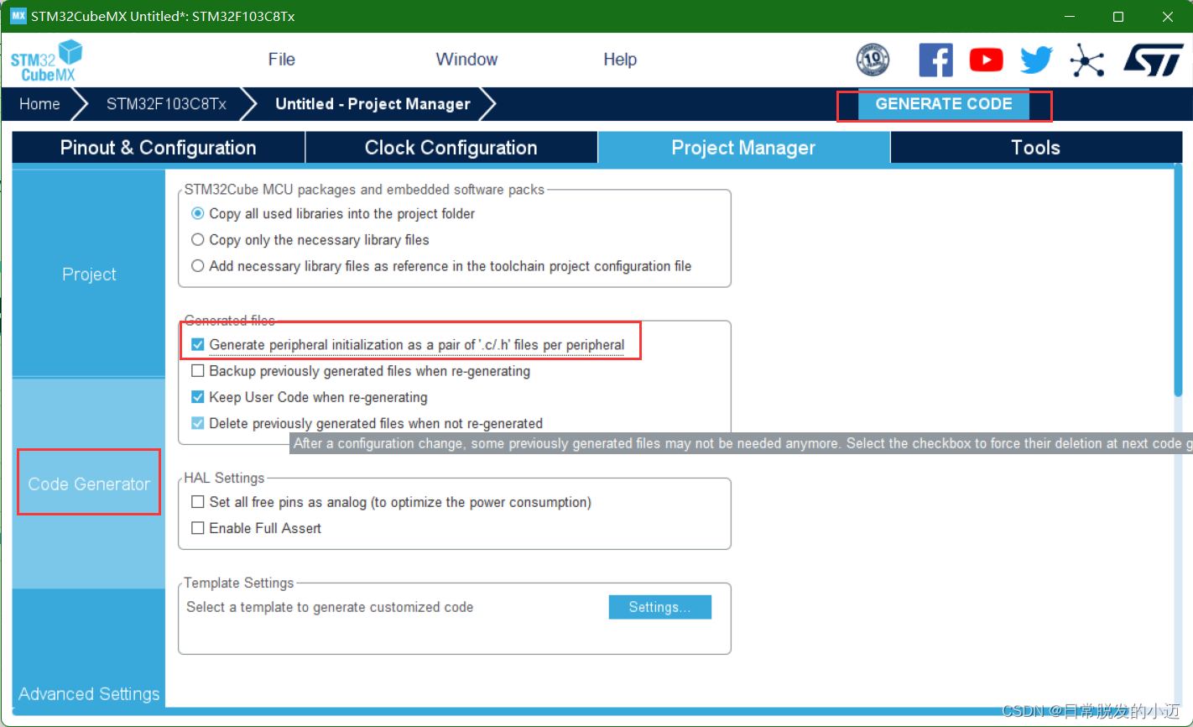Open the Help menu
This screenshot has width=1193, height=727.
(x=620, y=60)
